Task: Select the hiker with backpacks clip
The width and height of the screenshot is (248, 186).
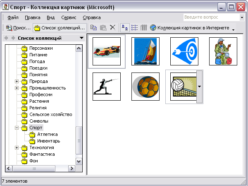Action: click(x=223, y=51)
